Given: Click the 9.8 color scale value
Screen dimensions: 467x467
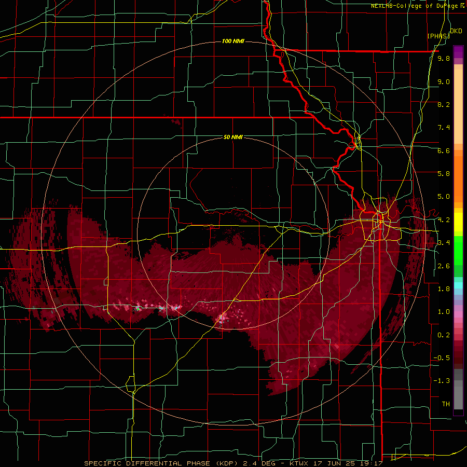Looking at the screenshot, I should pos(444,59).
